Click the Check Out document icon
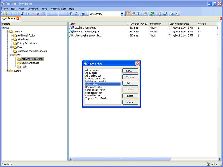This screenshot has width=223, height=167. tap(172, 14)
